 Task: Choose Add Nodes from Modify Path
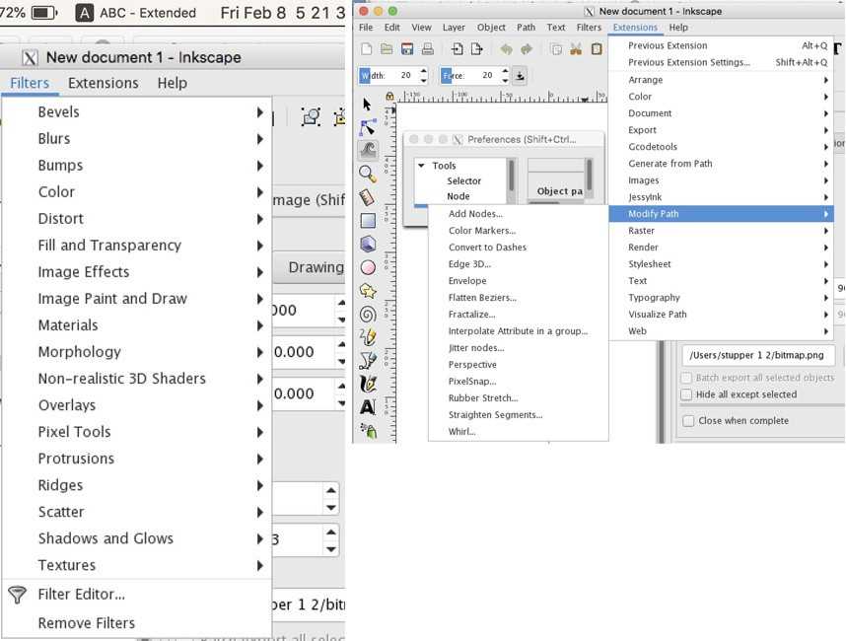(475, 214)
